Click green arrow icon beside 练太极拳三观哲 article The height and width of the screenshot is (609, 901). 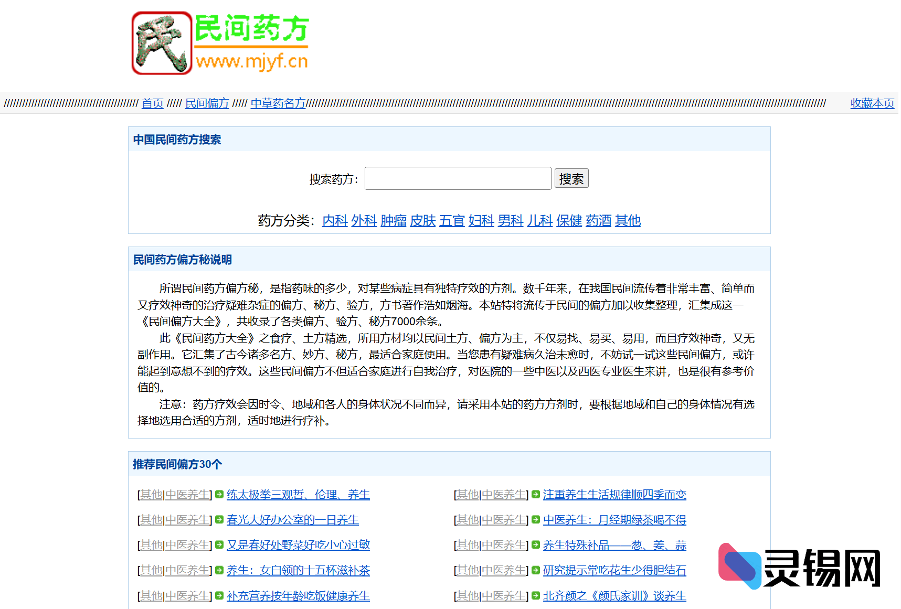219,494
